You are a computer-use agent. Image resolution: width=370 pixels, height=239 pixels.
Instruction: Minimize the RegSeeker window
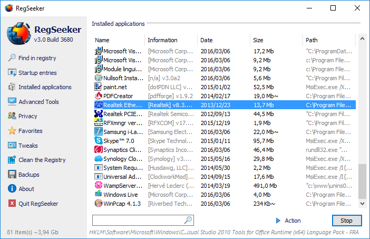pos(309,8)
